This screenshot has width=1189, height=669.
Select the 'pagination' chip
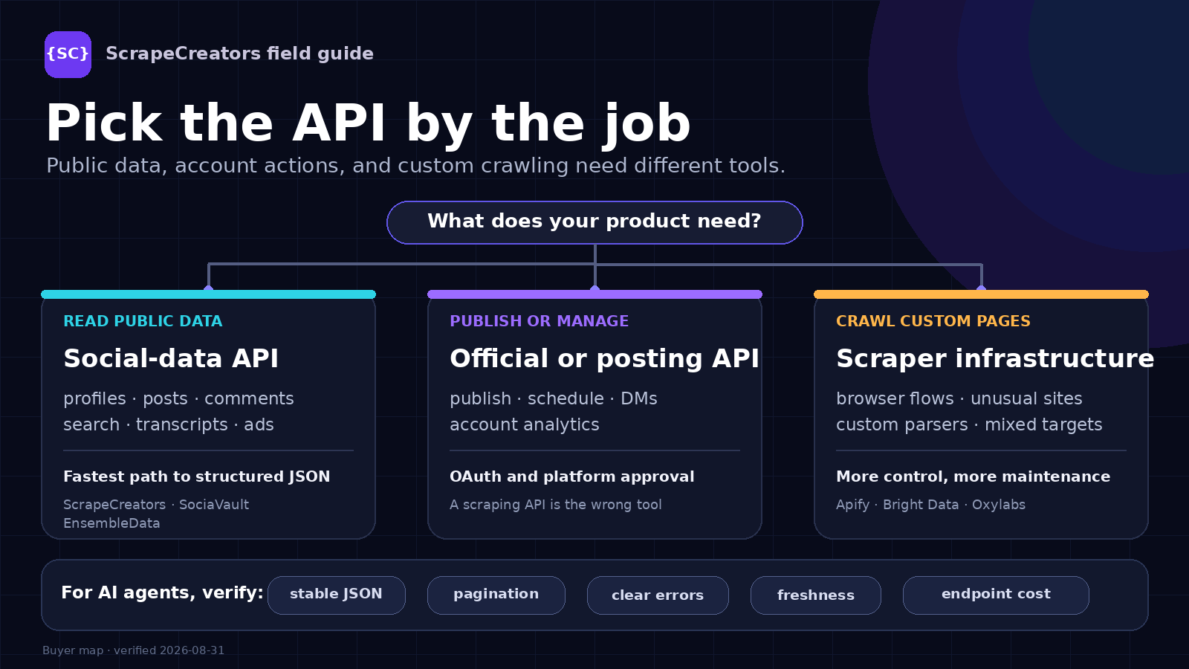coord(496,595)
